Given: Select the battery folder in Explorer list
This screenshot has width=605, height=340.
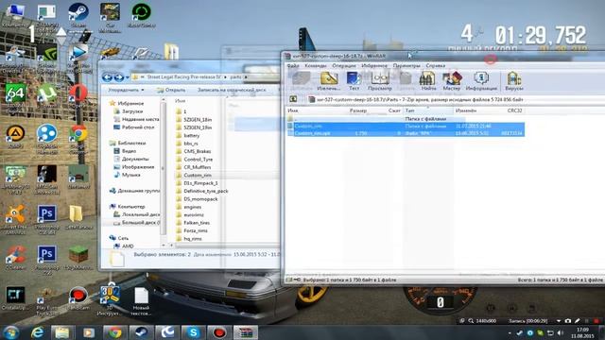Looking at the screenshot, I should coord(191,135).
